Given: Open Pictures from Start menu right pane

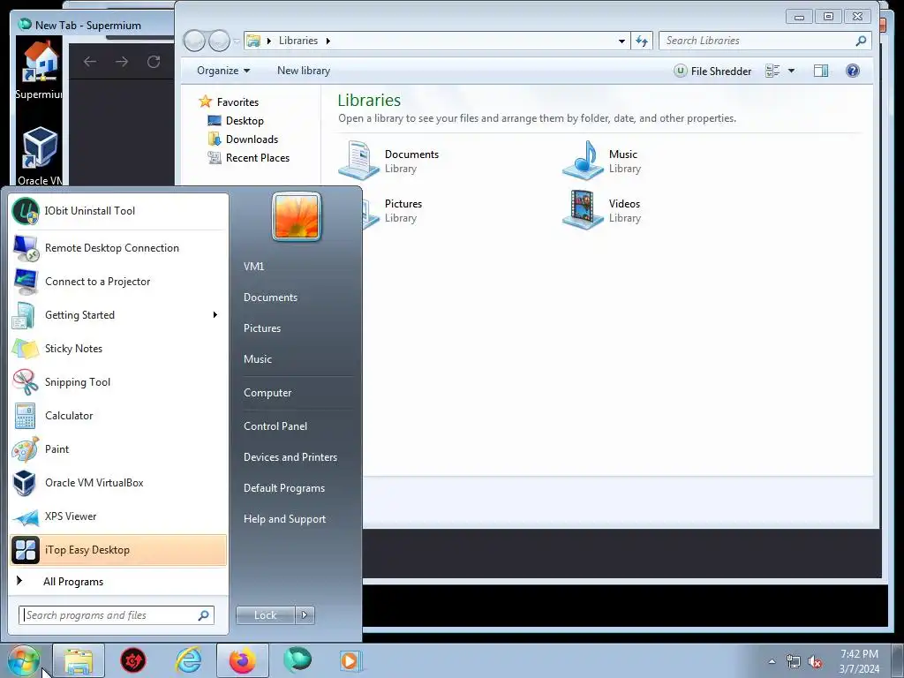Looking at the screenshot, I should pyautogui.click(x=262, y=328).
